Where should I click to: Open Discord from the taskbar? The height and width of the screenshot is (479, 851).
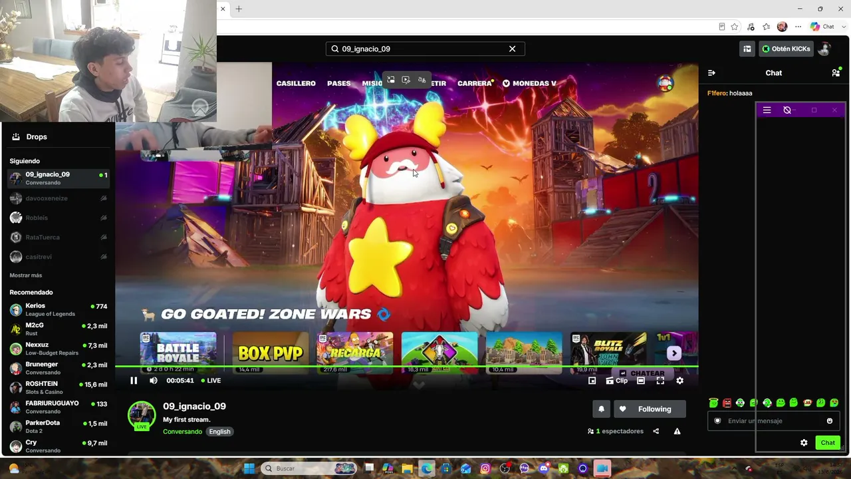click(x=544, y=468)
